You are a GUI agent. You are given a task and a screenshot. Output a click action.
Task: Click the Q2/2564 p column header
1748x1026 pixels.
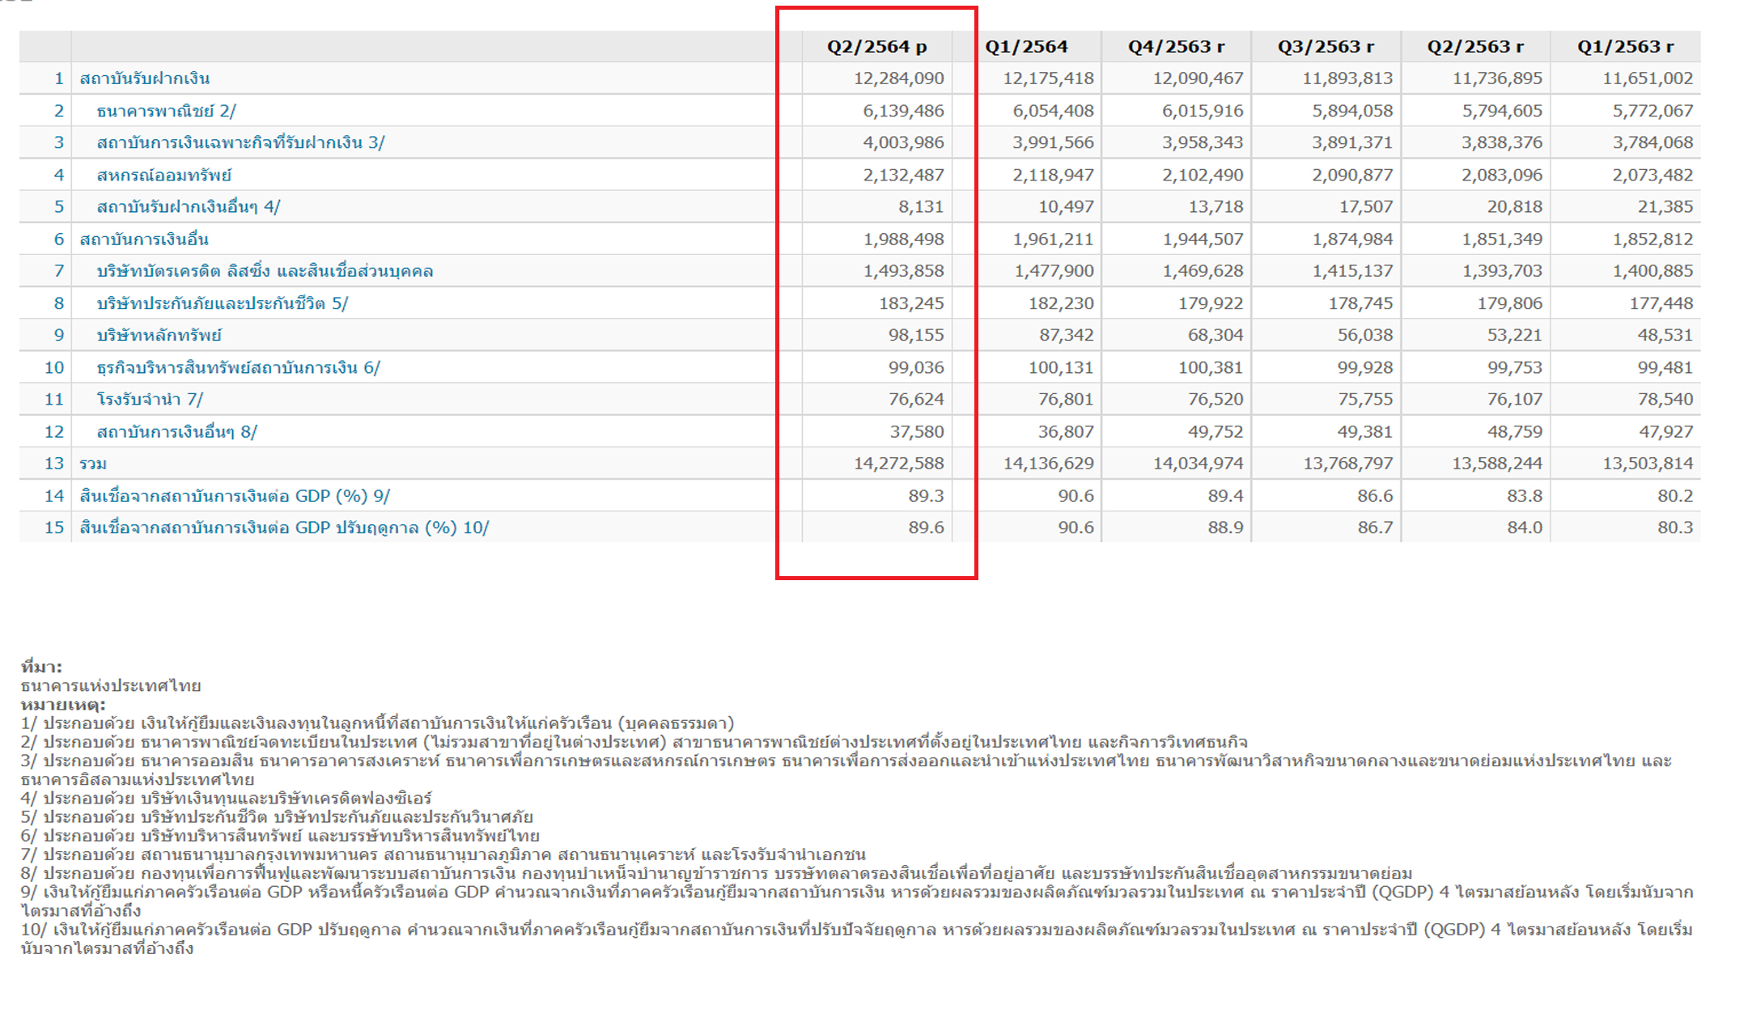click(x=876, y=47)
